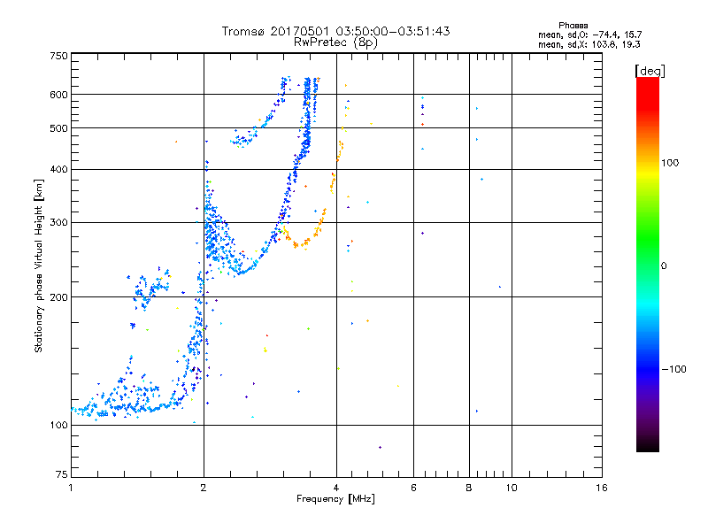This screenshot has height=531, width=708.
Task: Click the y-axis '75' tick label
Action: 61,474
